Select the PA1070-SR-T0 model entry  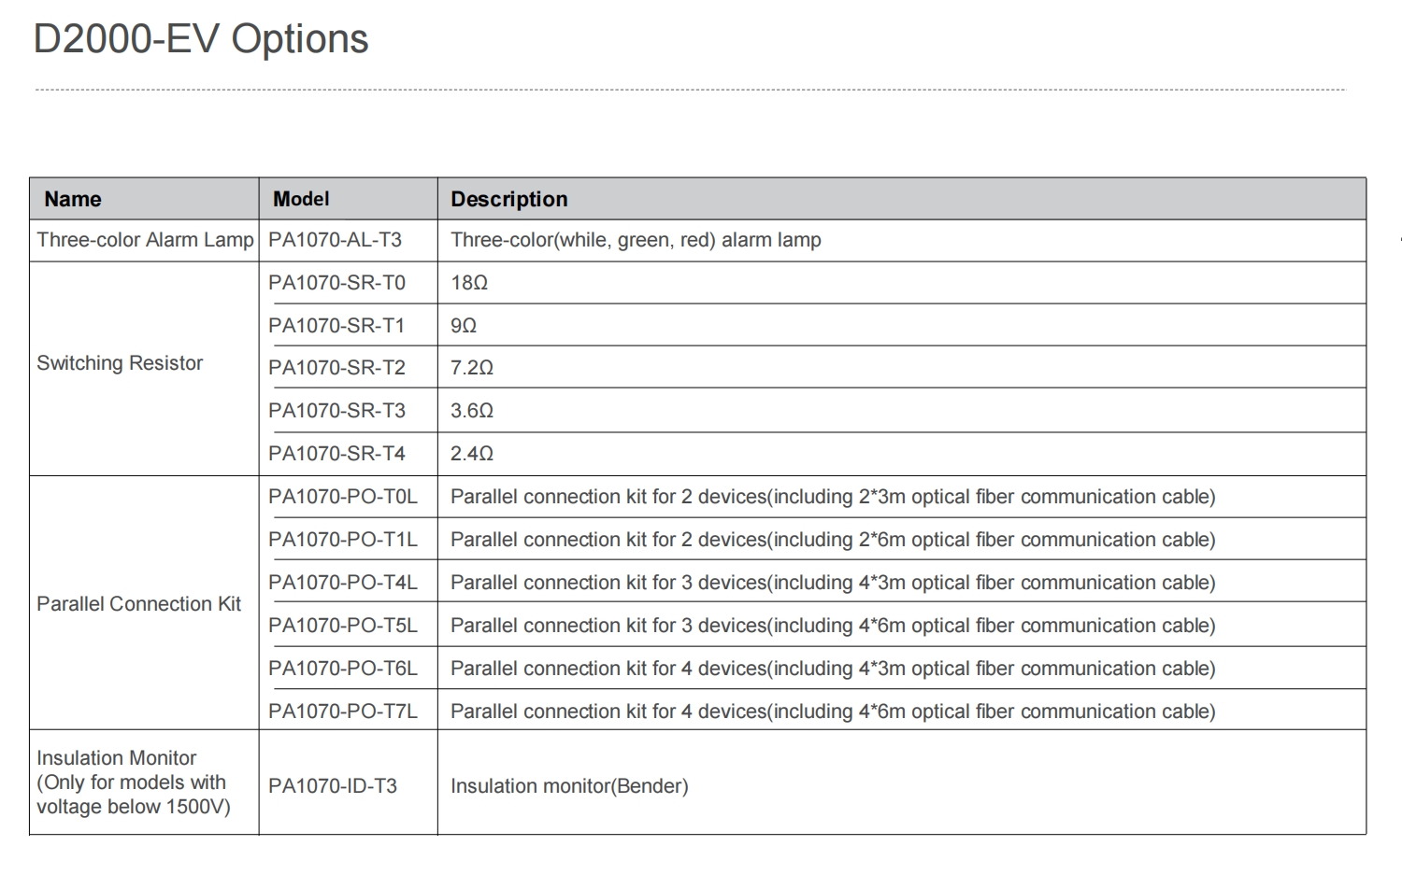click(x=336, y=283)
